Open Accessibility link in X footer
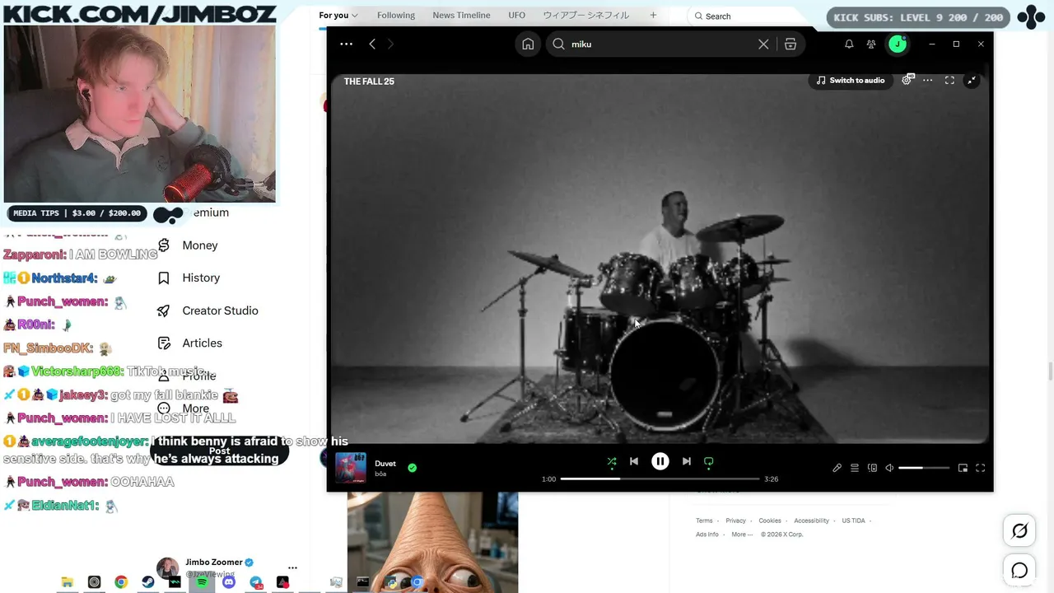 pyautogui.click(x=811, y=521)
